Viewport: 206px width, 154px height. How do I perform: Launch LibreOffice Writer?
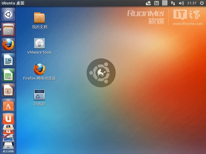pos(8,60)
